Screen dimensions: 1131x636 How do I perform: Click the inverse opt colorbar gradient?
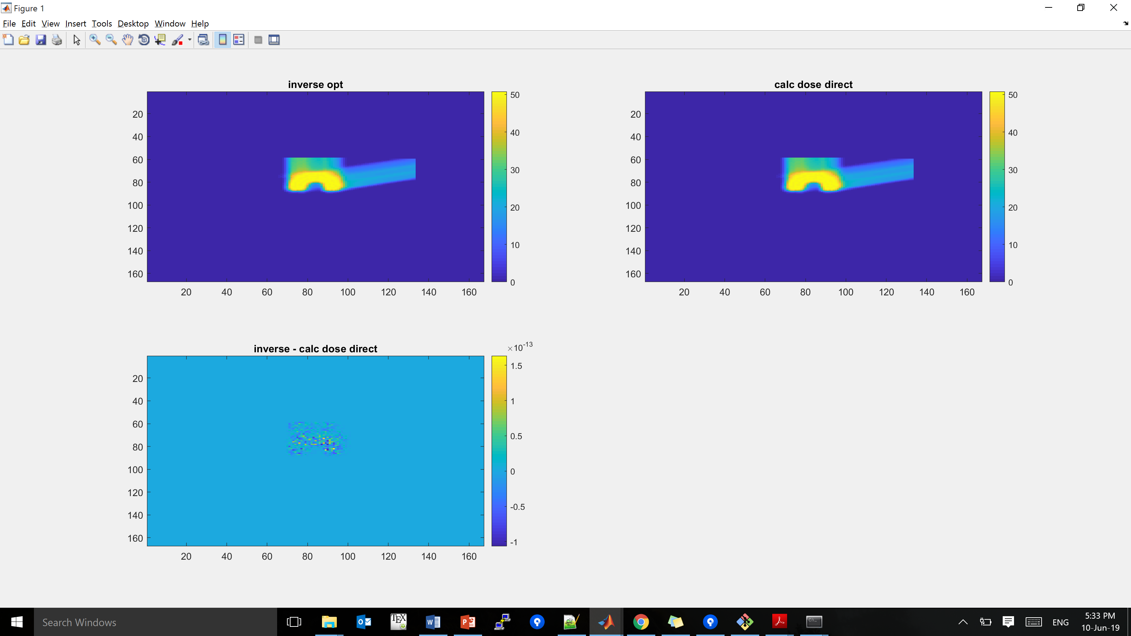(x=498, y=189)
